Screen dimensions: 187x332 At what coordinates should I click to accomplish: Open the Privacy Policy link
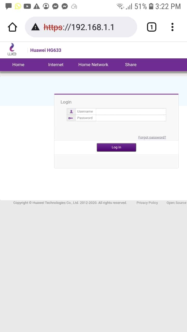pos(147,203)
